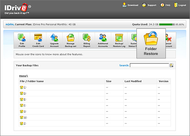Open the G: drive link
190x136 pixels.
click(x=25, y=111)
